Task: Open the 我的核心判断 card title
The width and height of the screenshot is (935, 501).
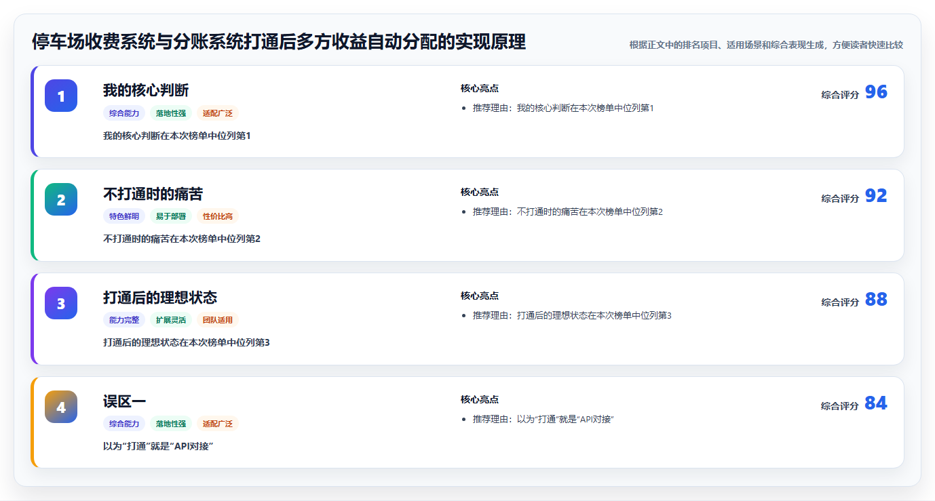Action: point(146,90)
